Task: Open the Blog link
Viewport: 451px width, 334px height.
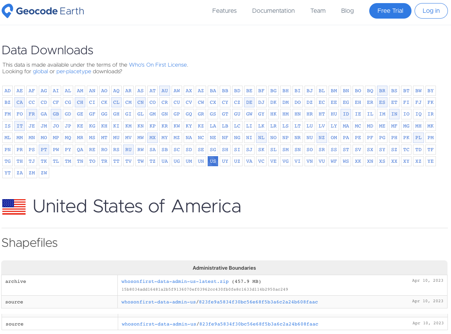Action: (x=348, y=10)
